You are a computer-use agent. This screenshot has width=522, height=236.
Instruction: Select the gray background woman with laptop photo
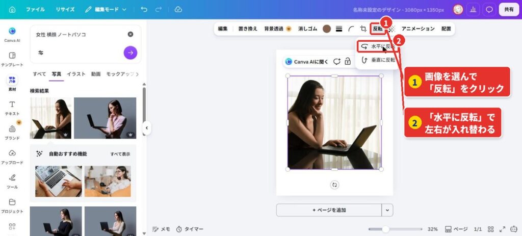[x=105, y=118]
